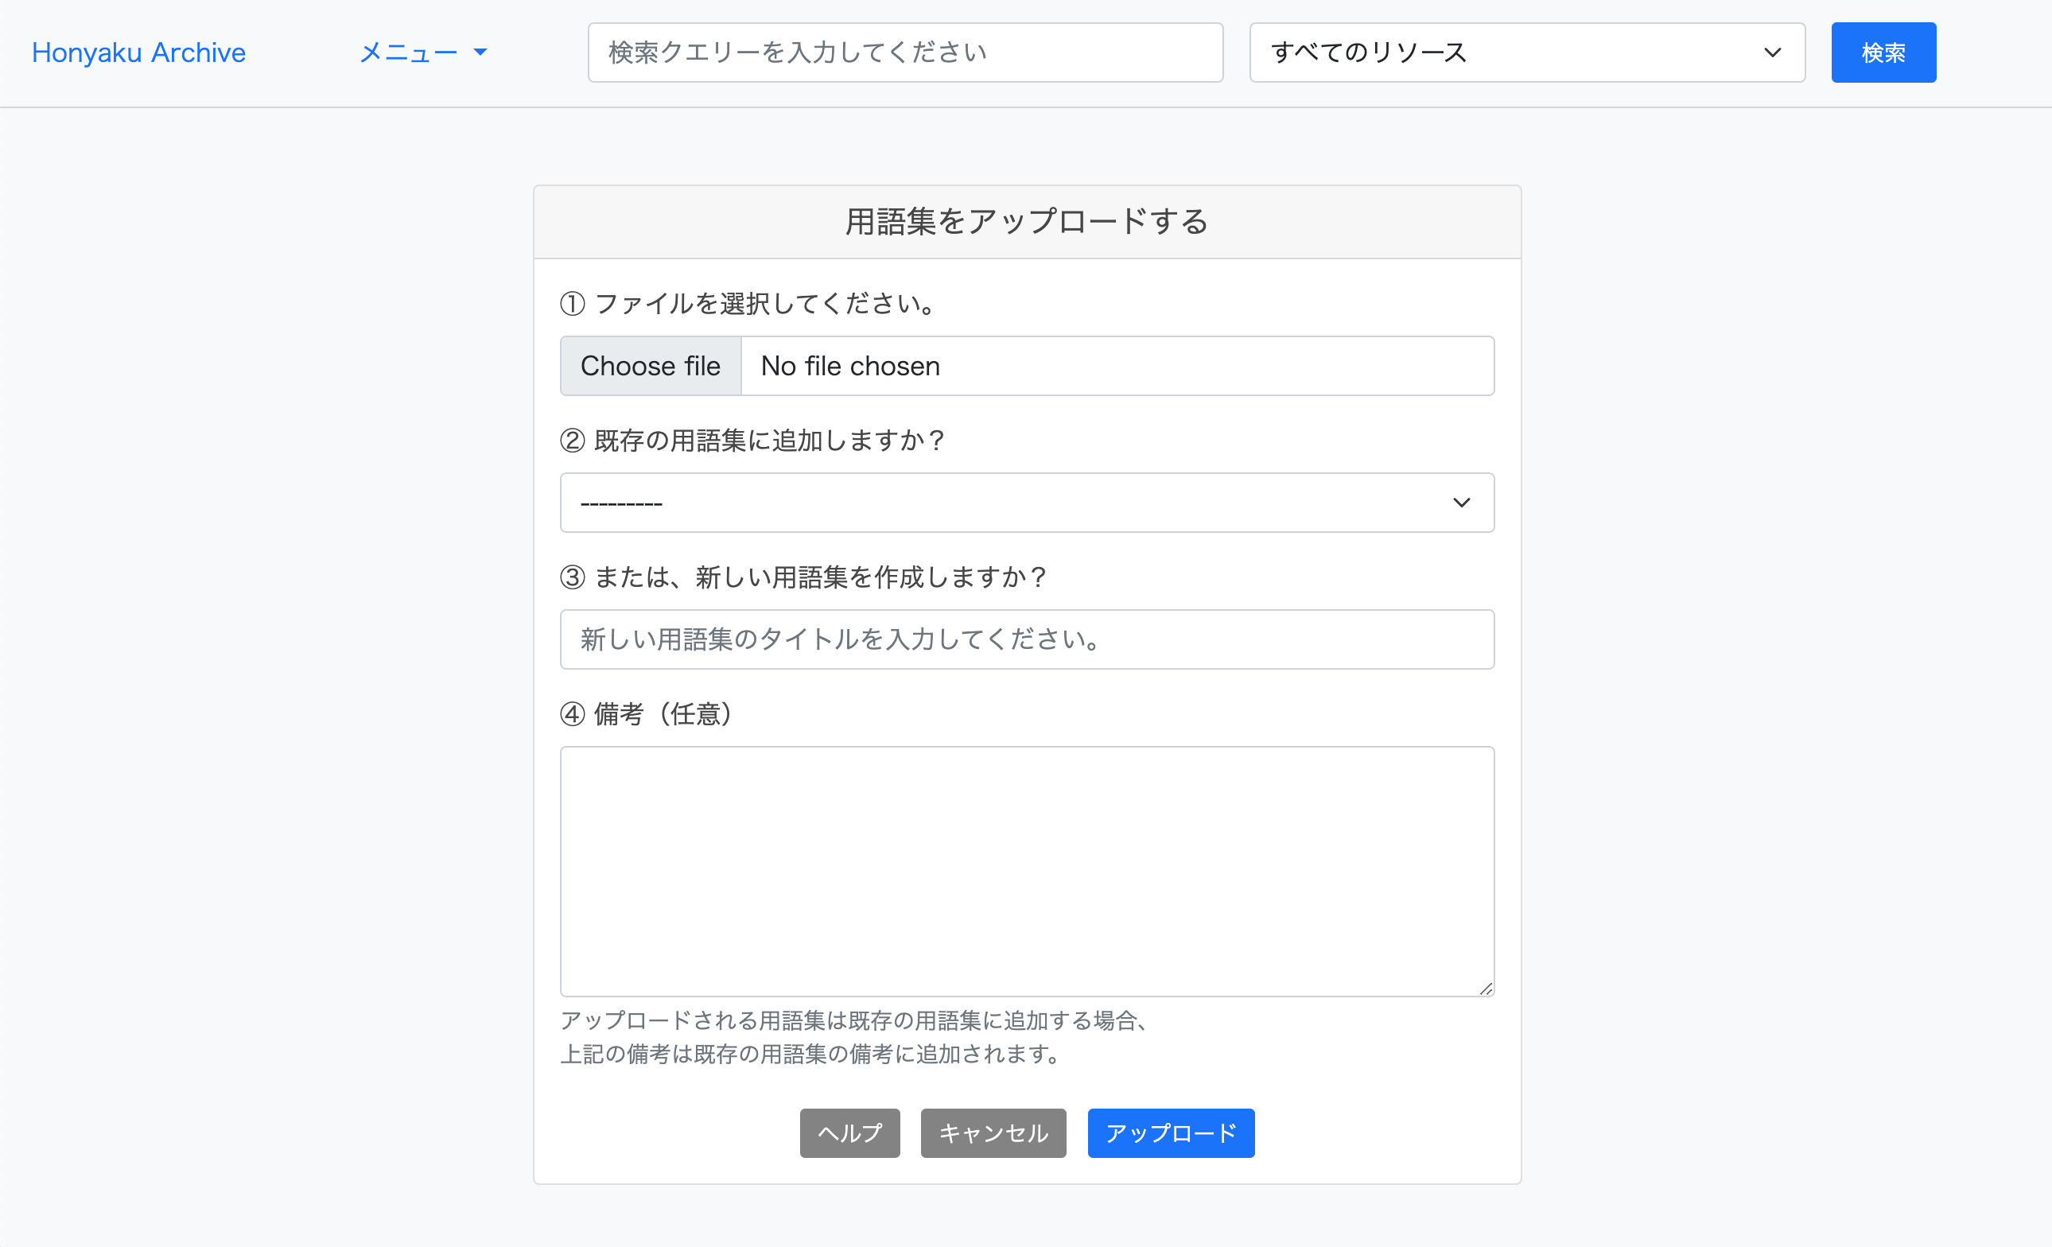Click the ① ファイルを選択してください label
The height and width of the screenshot is (1247, 2052).
pyautogui.click(x=749, y=304)
